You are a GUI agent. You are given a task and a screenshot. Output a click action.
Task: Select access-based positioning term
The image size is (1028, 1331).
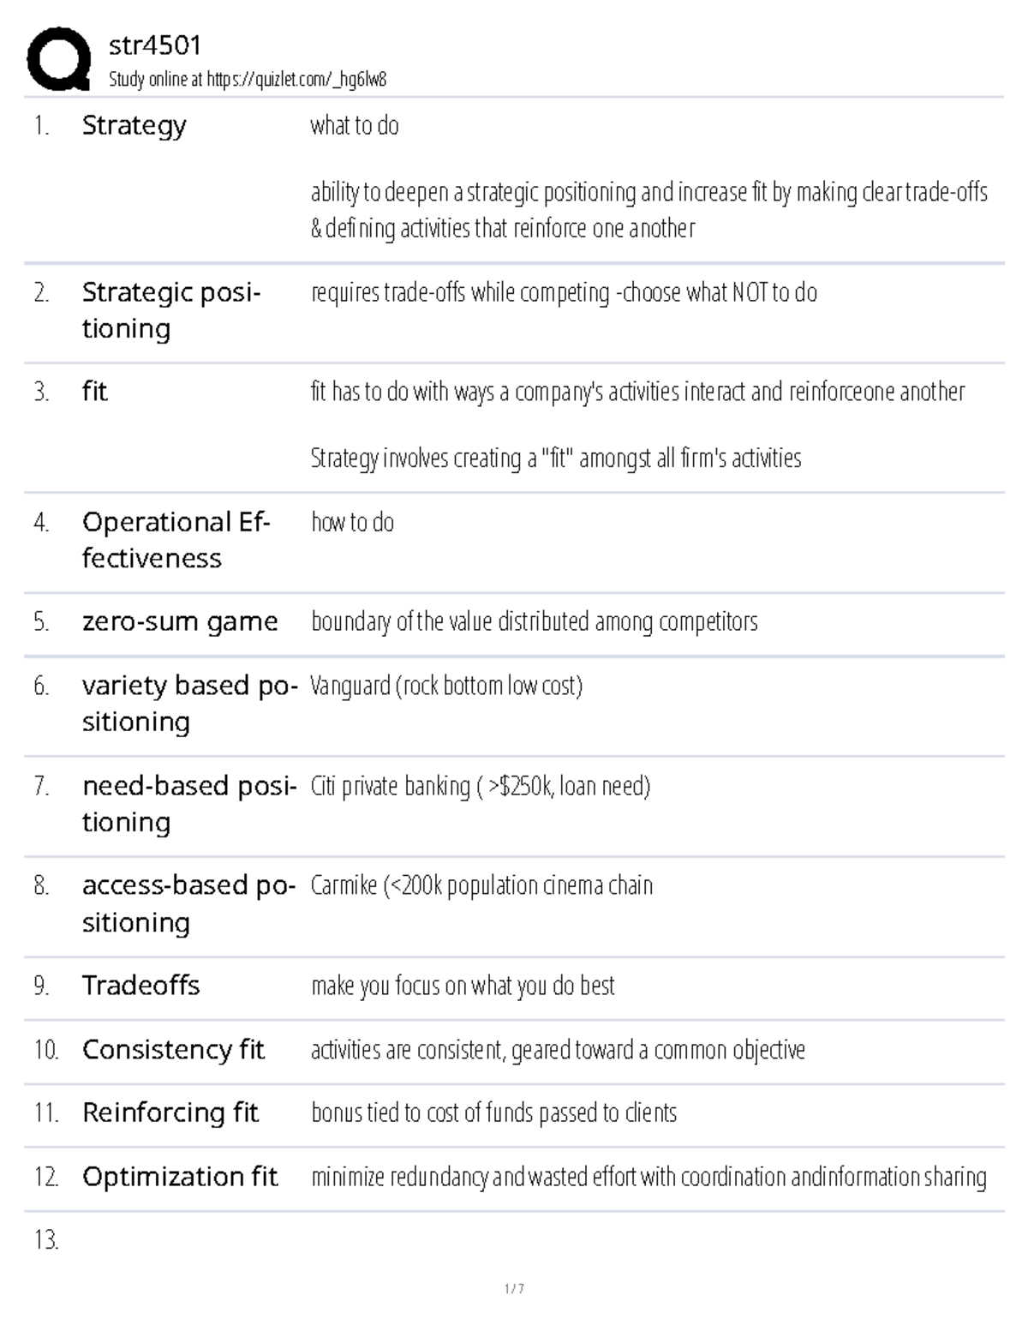tap(189, 903)
